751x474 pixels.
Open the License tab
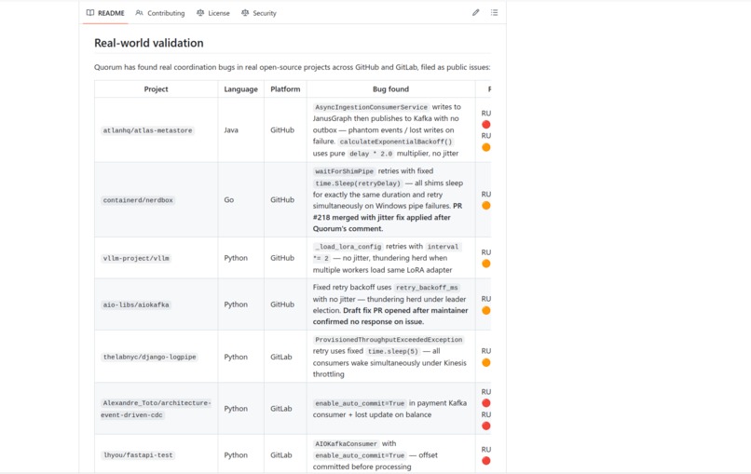point(213,13)
